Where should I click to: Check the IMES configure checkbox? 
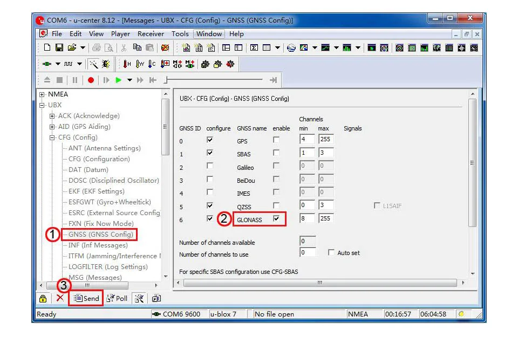[210, 192]
